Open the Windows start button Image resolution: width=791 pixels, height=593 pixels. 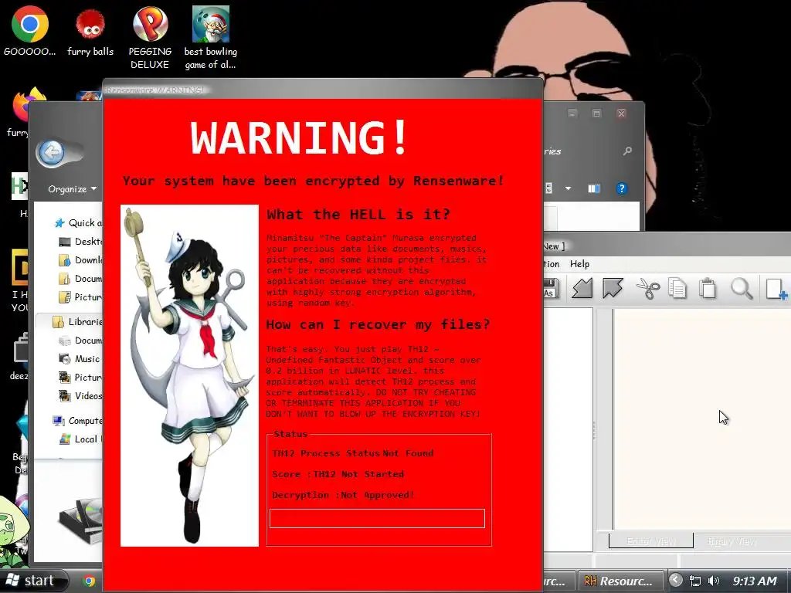[33, 581]
